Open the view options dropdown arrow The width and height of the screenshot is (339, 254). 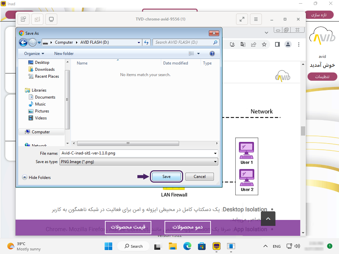199,54
